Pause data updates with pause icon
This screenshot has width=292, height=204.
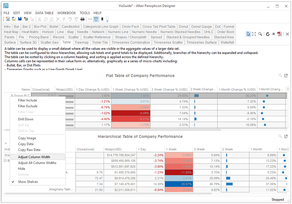pyautogui.click(x=274, y=34)
